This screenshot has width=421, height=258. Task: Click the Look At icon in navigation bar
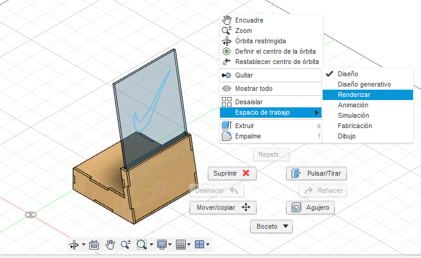(x=94, y=245)
